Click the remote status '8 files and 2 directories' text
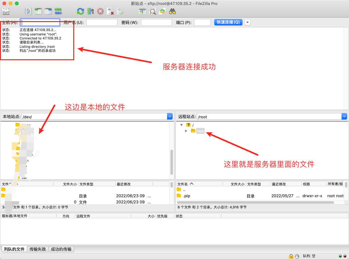 click(x=212, y=207)
